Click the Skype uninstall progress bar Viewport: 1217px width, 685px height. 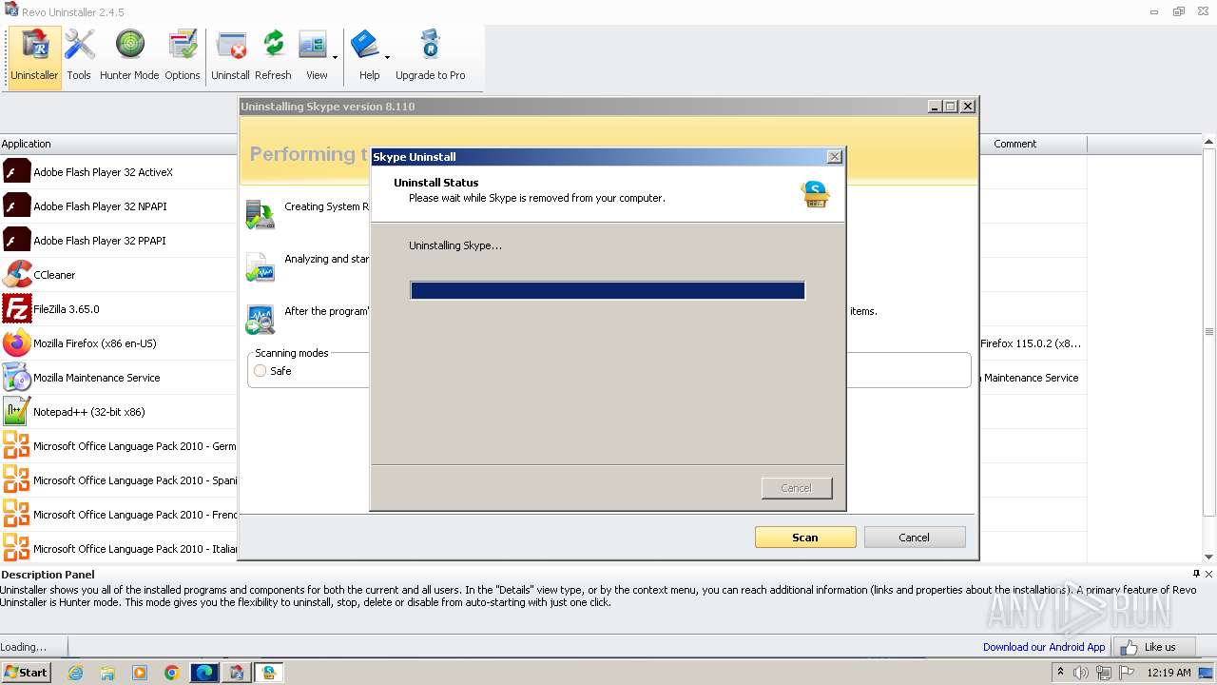(608, 290)
